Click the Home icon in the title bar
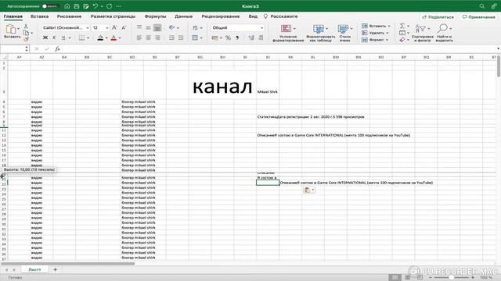Screen dimensions: 501x281 pyautogui.click(x=67, y=6)
